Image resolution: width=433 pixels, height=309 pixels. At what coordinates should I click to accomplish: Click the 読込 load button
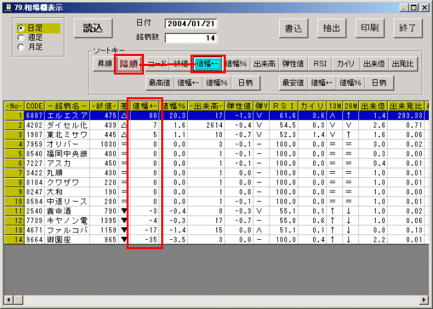(93, 28)
